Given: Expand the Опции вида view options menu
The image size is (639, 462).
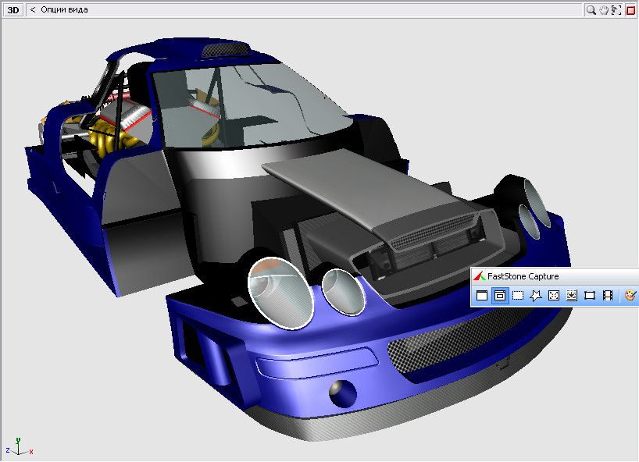Looking at the screenshot, I should tap(64, 10).
